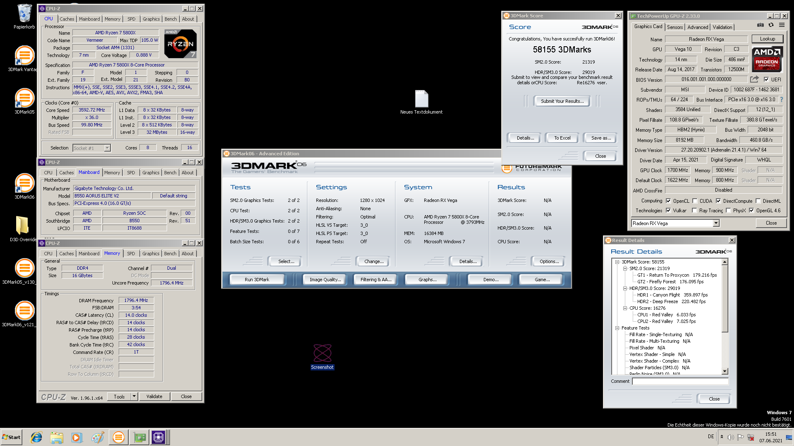Viewport: 794px width, 446px height.
Task: Open Paint from the taskbar
Action: (x=98, y=437)
